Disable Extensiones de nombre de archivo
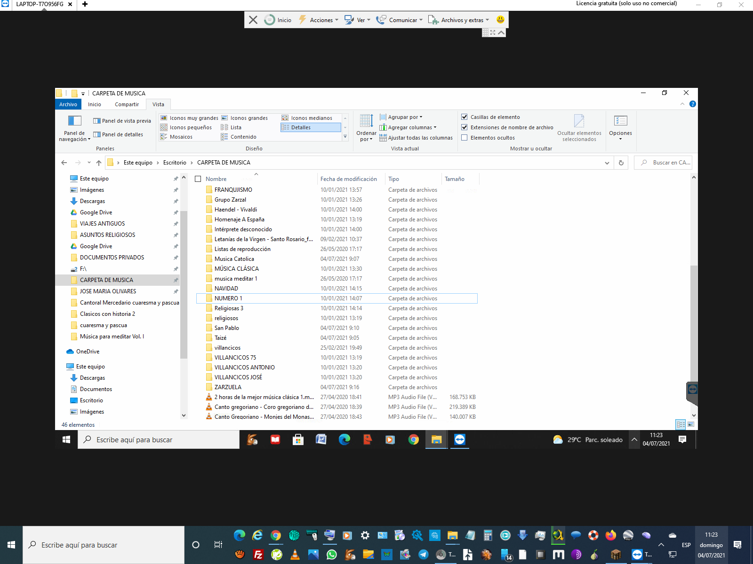This screenshot has width=753, height=564. 465,127
